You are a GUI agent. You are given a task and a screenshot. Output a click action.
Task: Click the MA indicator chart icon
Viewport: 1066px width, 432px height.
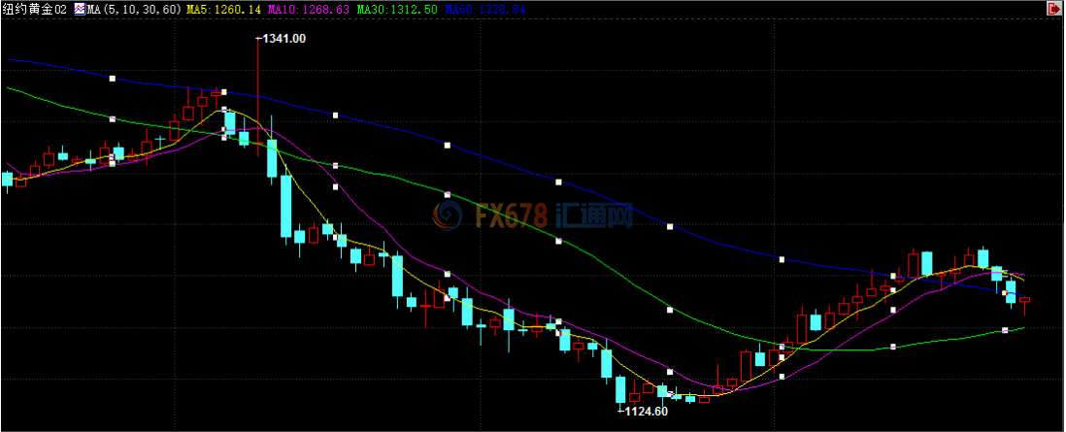pyautogui.click(x=80, y=9)
